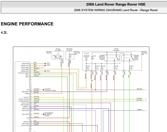This screenshot has height=132, width=167.
Task: Click the 'THROTTLE POWER' pin label
Action: tap(23, 73)
